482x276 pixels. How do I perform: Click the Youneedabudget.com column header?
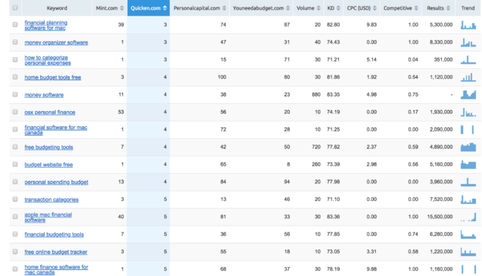(x=261, y=8)
